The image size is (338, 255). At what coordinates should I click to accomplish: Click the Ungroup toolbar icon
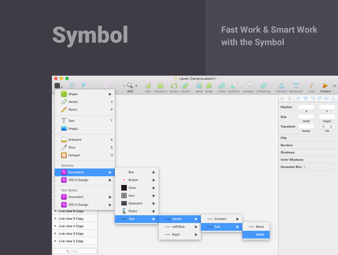click(84, 86)
